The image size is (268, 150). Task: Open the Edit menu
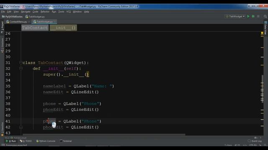pos(9,12)
